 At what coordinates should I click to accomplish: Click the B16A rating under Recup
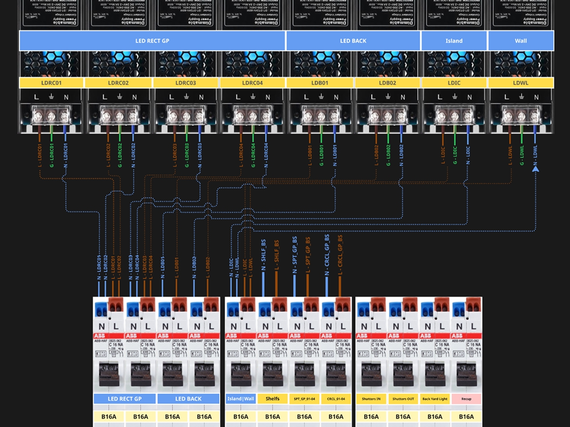(x=466, y=417)
